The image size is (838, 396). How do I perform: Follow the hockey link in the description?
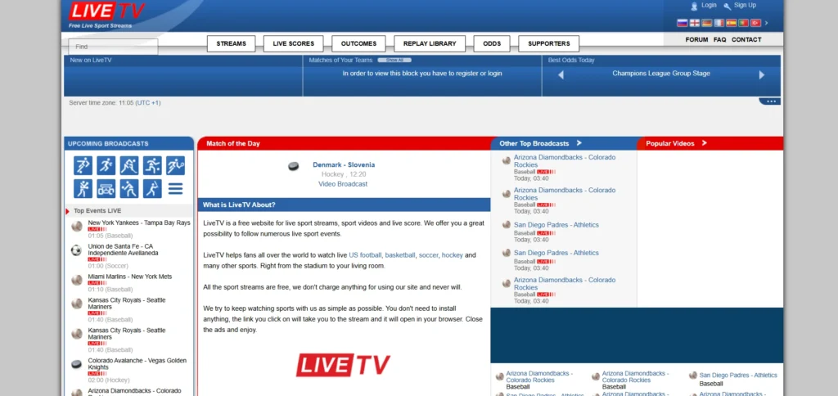(452, 255)
